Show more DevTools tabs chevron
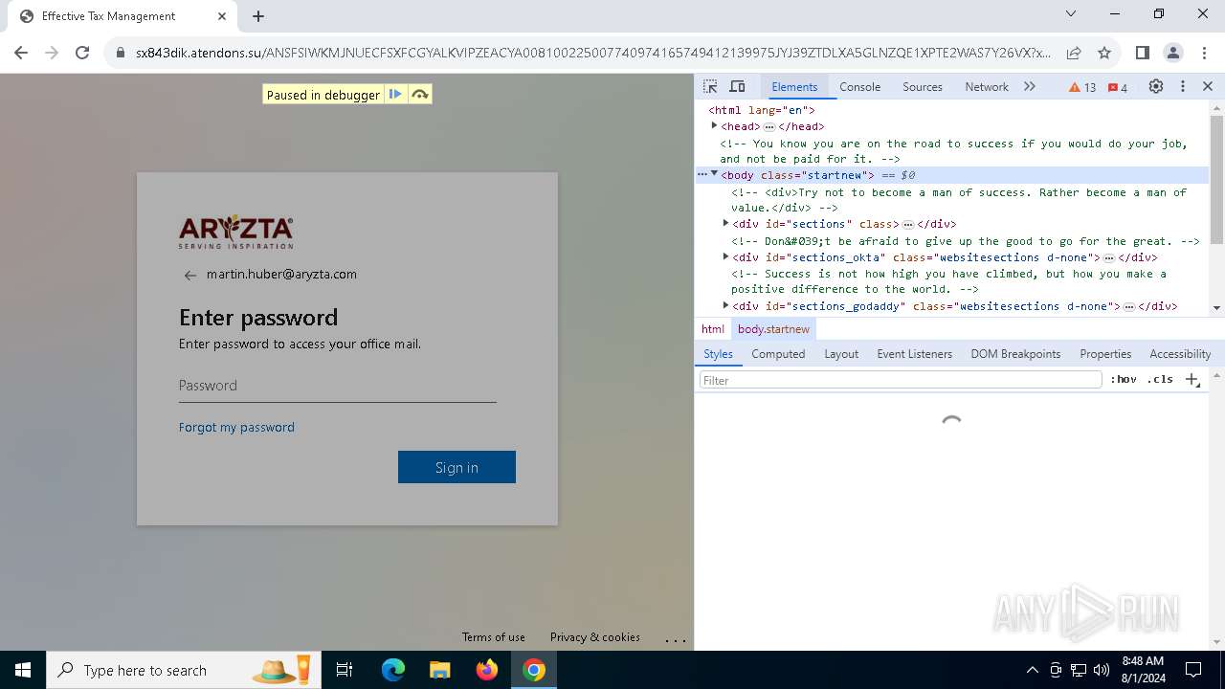 point(1030,86)
